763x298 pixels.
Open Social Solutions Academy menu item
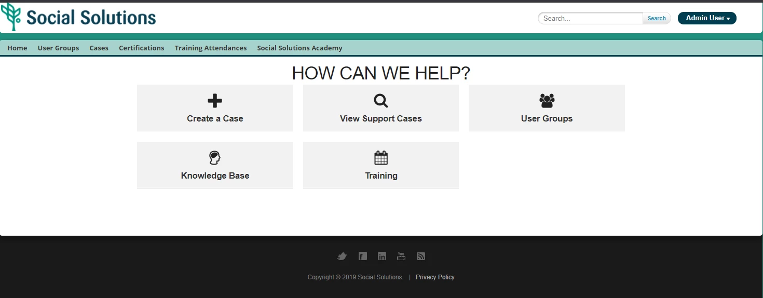(x=299, y=48)
